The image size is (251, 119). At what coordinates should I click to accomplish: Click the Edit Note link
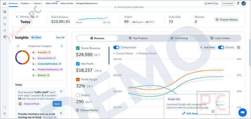190,114
